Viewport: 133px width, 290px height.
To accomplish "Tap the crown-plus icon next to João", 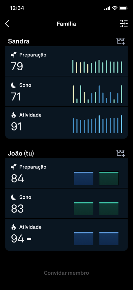I will (121, 153).
